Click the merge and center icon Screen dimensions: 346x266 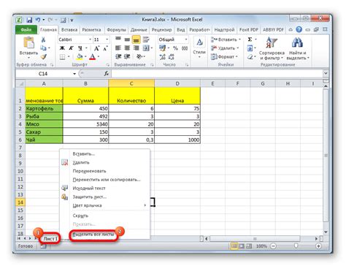(146, 48)
